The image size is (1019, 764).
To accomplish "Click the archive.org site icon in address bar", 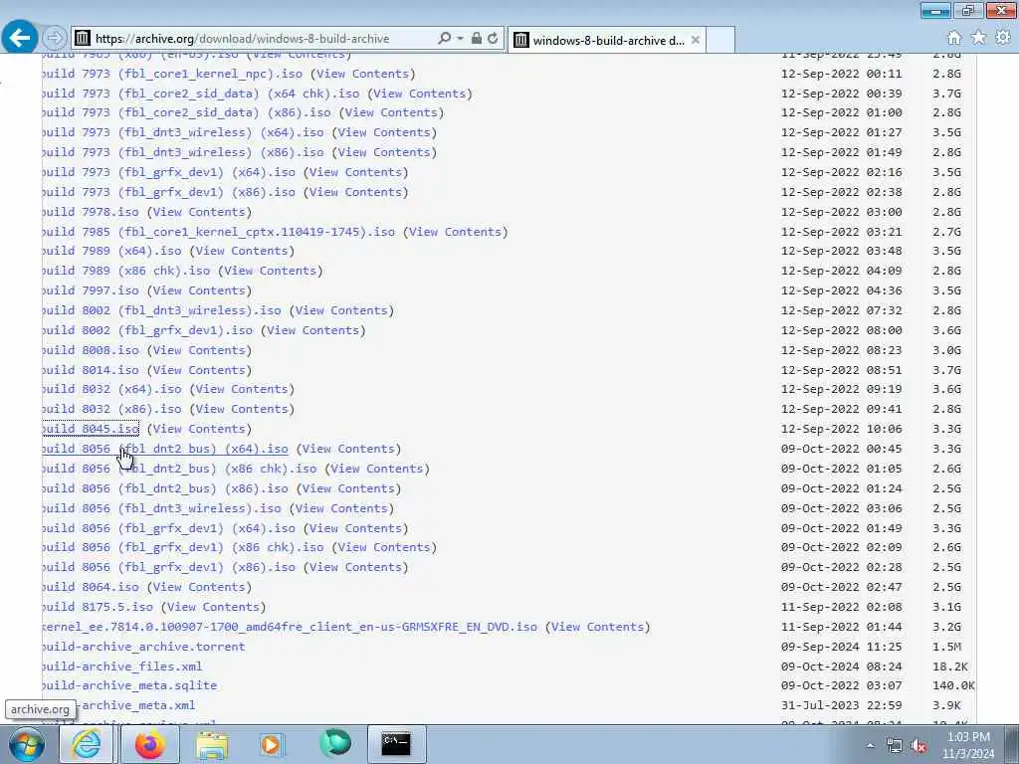I will click(83, 39).
